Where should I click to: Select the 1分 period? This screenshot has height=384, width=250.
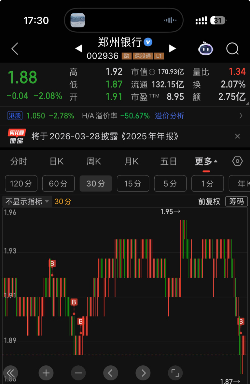pos(207,183)
